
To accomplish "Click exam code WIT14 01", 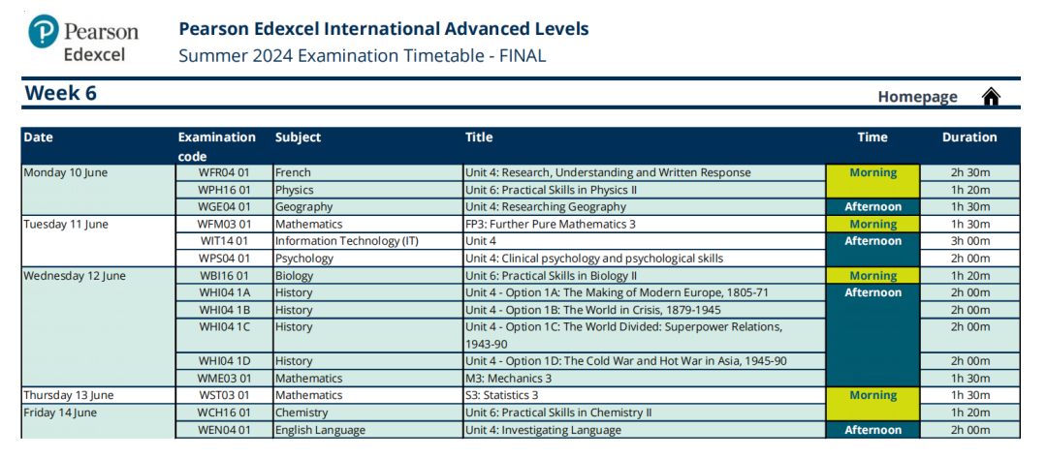I will [224, 241].
